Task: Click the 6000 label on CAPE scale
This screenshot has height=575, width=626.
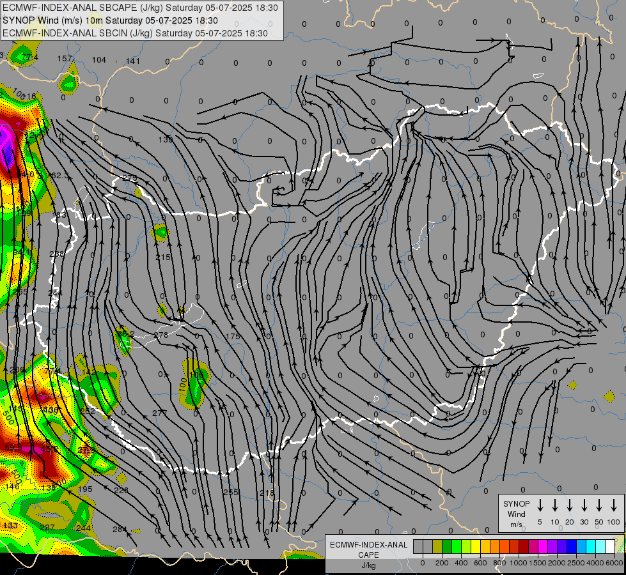Action: pyautogui.click(x=614, y=563)
